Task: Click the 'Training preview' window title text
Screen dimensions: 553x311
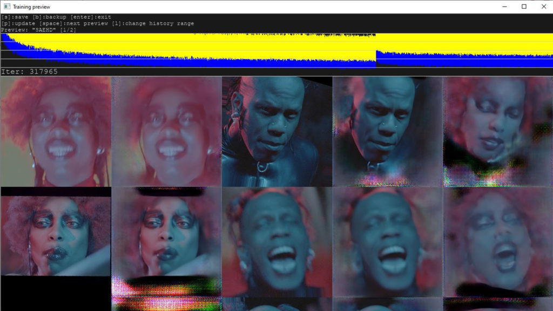Action: 31,6
